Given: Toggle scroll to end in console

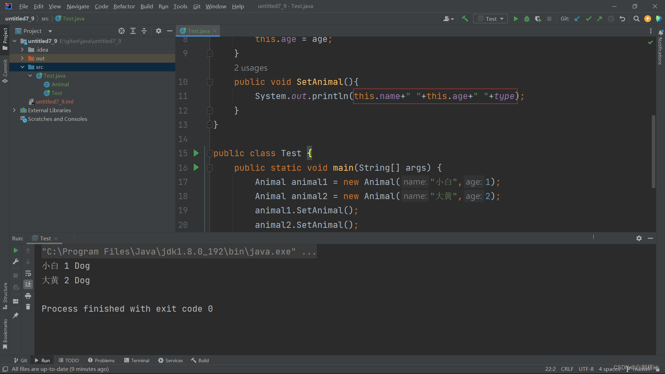Looking at the screenshot, I should 28,284.
